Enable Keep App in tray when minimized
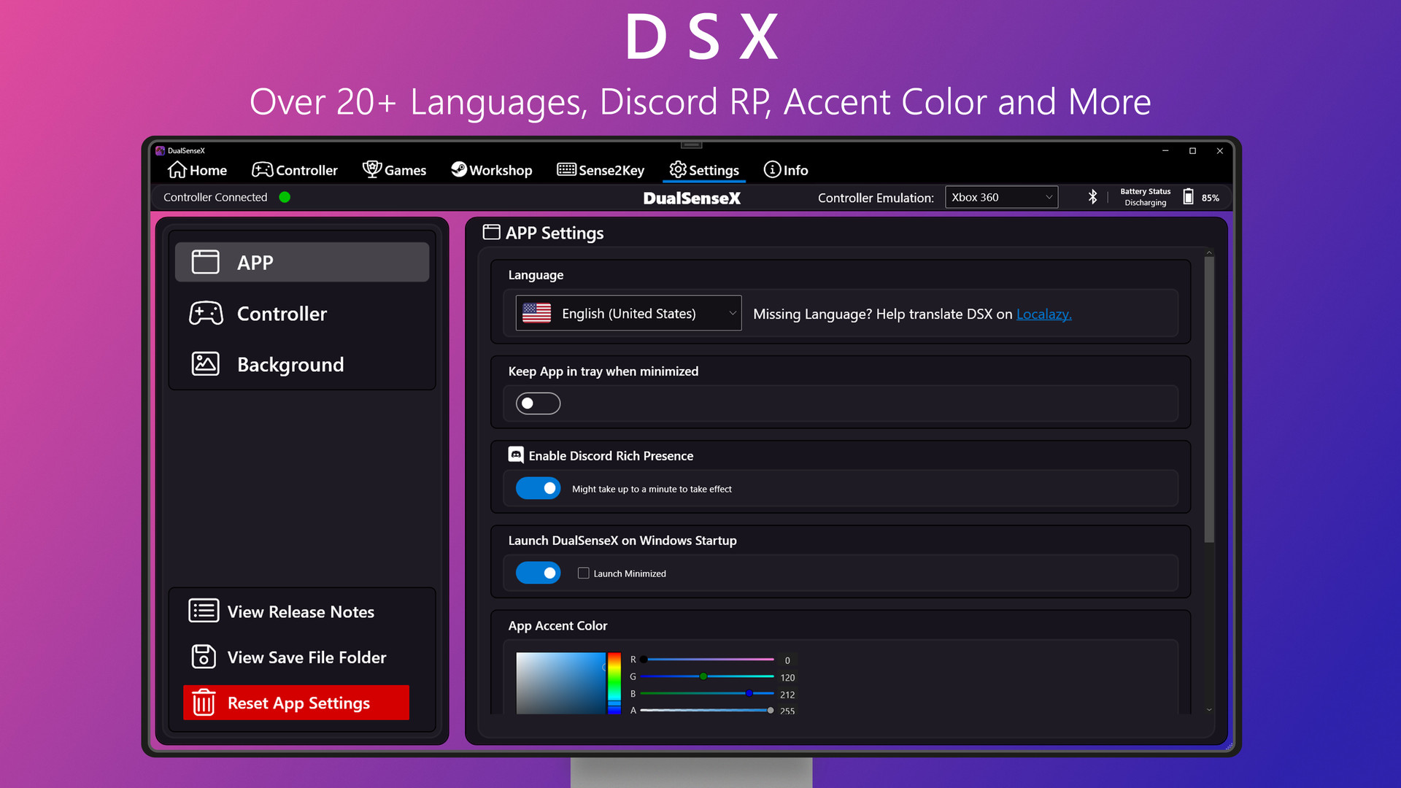 pyautogui.click(x=538, y=403)
